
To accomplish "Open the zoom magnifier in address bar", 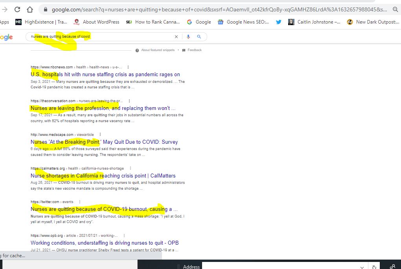I will [x=395, y=9].
